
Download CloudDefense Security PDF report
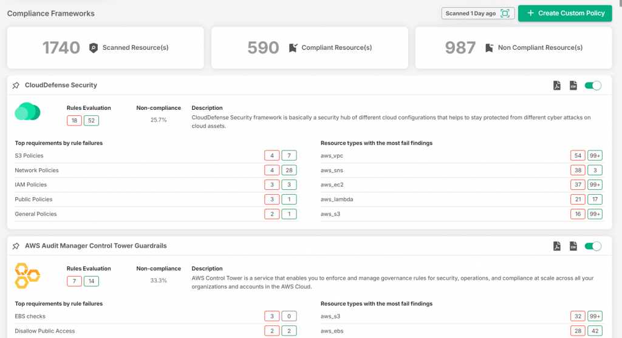[x=556, y=86]
